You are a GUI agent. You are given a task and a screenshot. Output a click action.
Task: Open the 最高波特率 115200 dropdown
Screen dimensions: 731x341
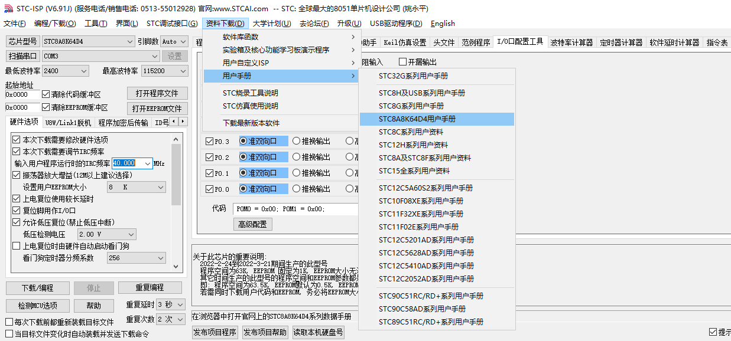(164, 71)
